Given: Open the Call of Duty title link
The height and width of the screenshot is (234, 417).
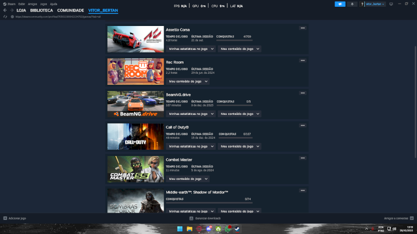Looking at the screenshot, I should click(177, 127).
